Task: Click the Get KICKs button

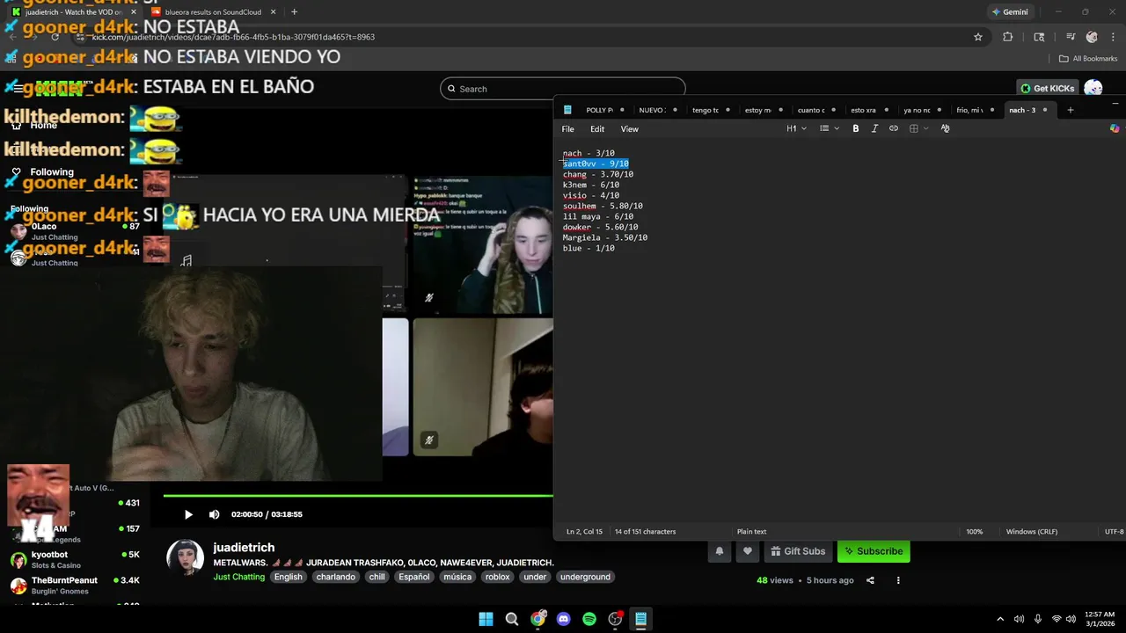Action: click(1047, 89)
